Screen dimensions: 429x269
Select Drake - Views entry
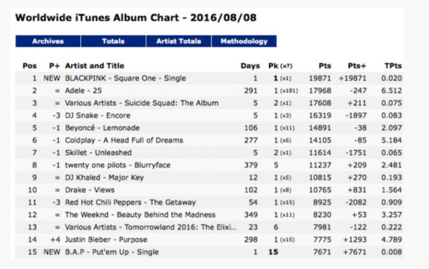(90, 190)
